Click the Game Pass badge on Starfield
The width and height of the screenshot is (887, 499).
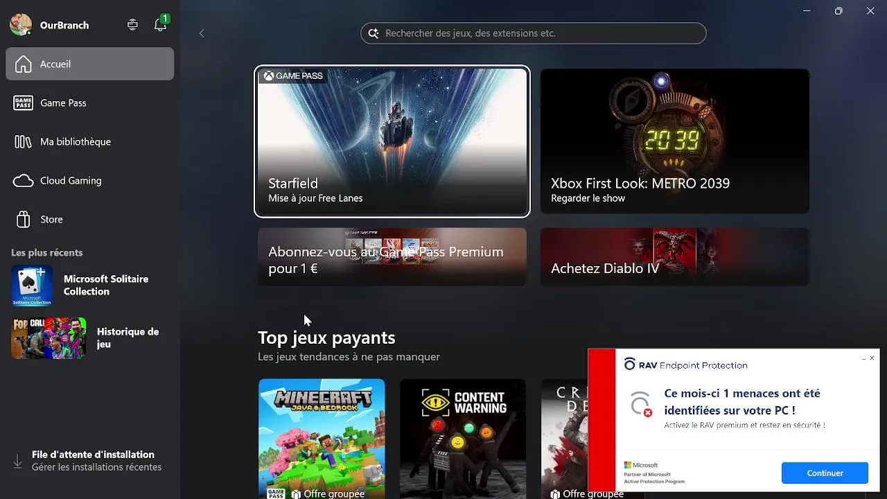[x=292, y=76]
